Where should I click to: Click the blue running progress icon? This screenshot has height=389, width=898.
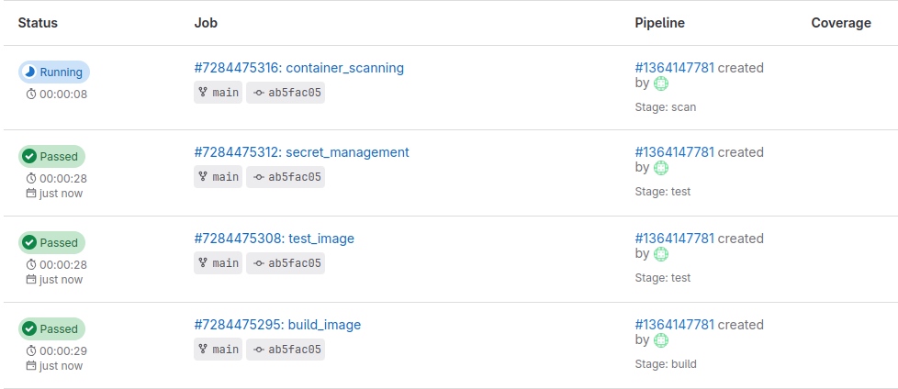click(x=29, y=72)
